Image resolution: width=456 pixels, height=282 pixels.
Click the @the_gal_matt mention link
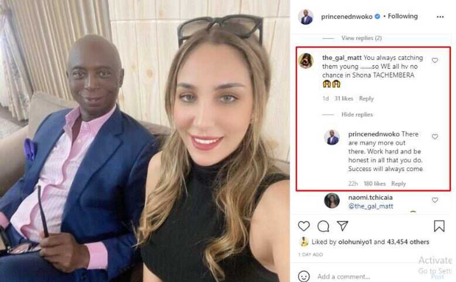(370, 206)
